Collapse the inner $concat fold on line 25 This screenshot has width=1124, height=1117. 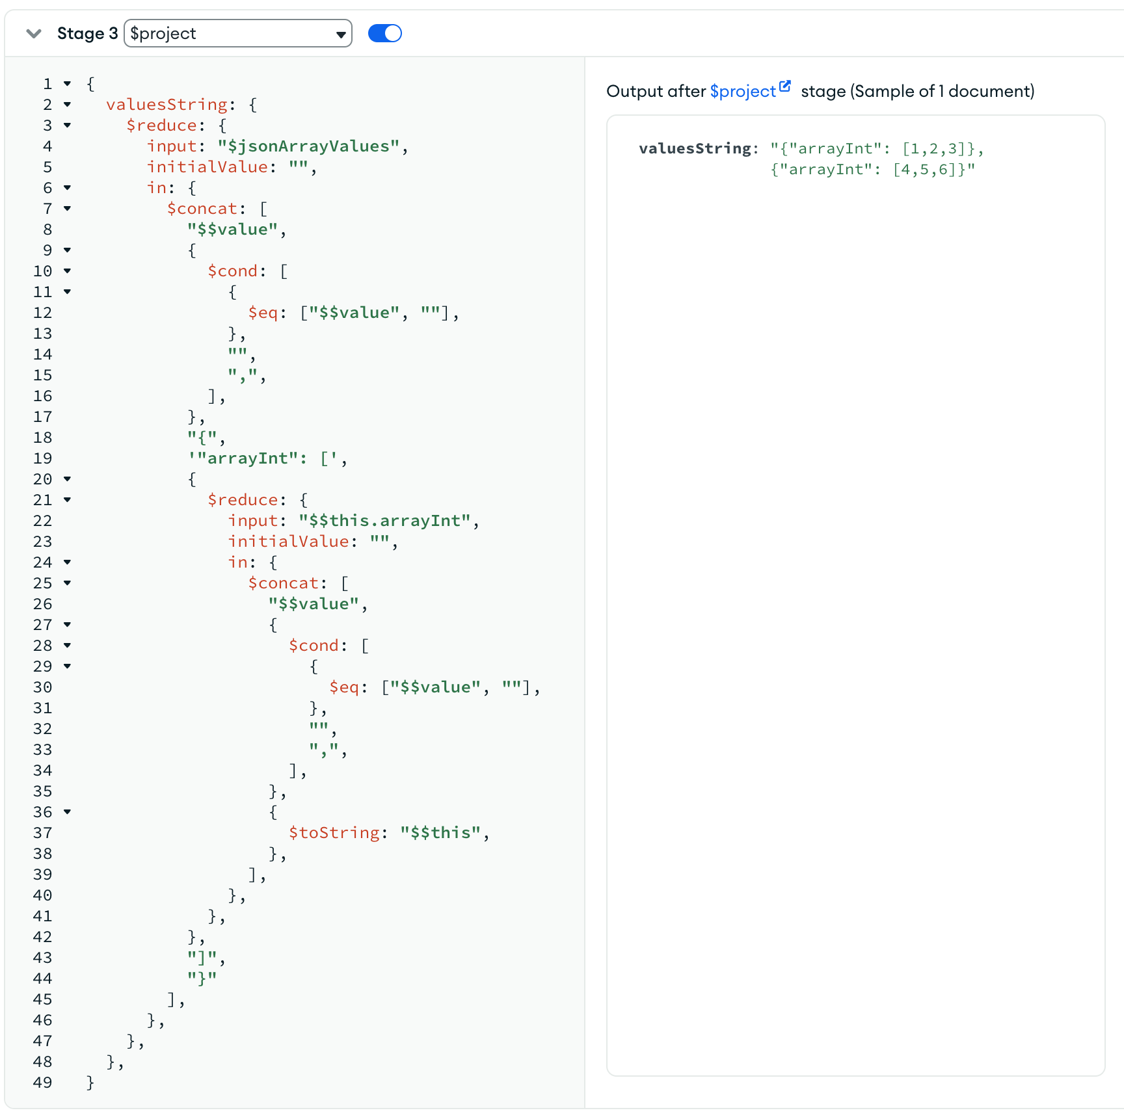tap(67, 583)
